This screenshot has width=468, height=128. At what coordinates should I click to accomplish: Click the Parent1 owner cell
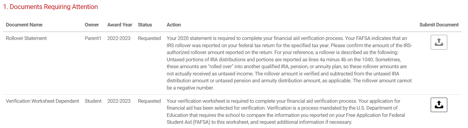93,38
